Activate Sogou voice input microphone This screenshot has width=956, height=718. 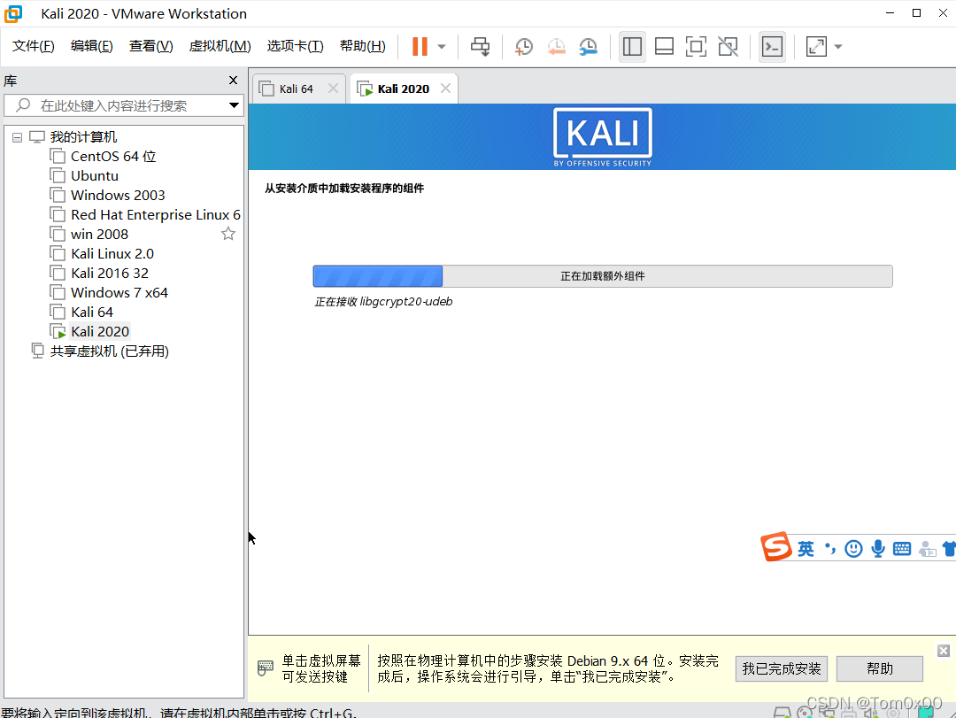878,549
